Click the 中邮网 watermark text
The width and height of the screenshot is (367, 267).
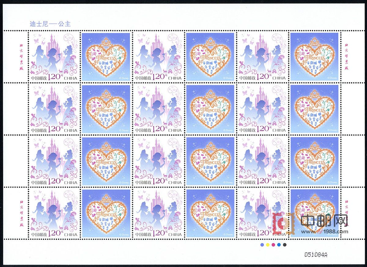click(x=324, y=221)
